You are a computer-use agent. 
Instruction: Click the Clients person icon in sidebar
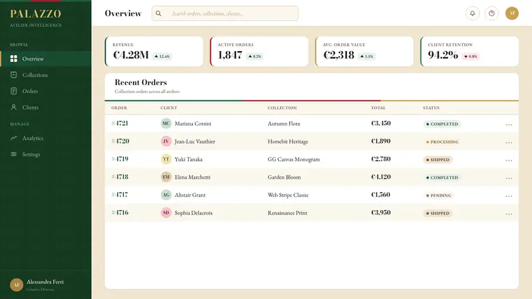pos(13,107)
